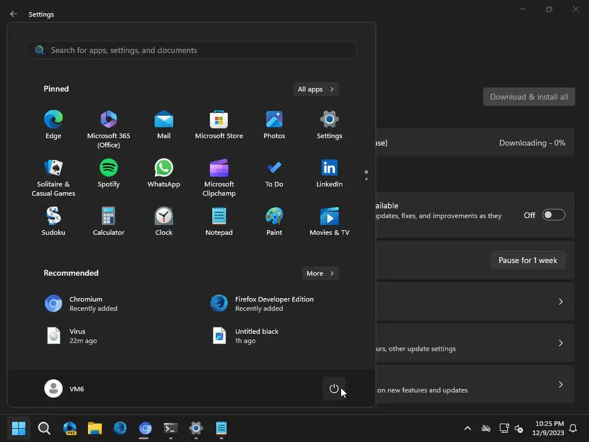589x442 pixels.
Task: Open Microsoft Store from pinned apps
Action: pos(219,124)
